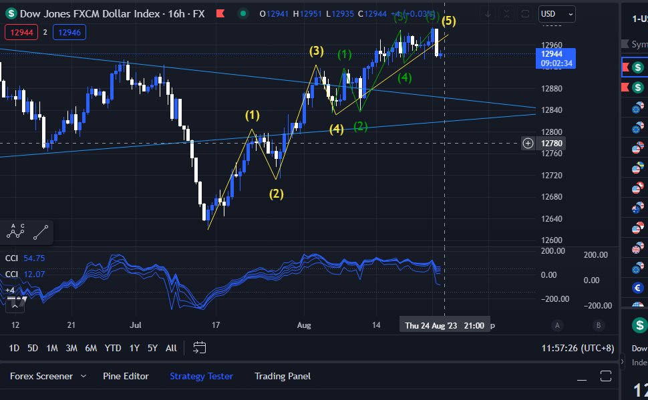This screenshot has height=400, width=648.
Task: Click the euro symbol icon in the watchlist
Action: [638, 288]
